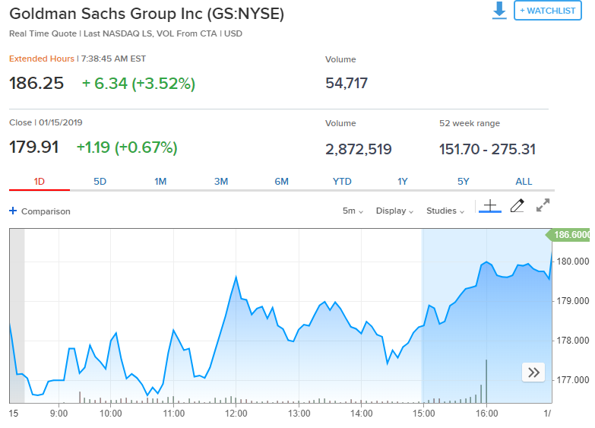Select the pencil drawing tool
Viewport: 595px width, 428px height.
tap(517, 206)
